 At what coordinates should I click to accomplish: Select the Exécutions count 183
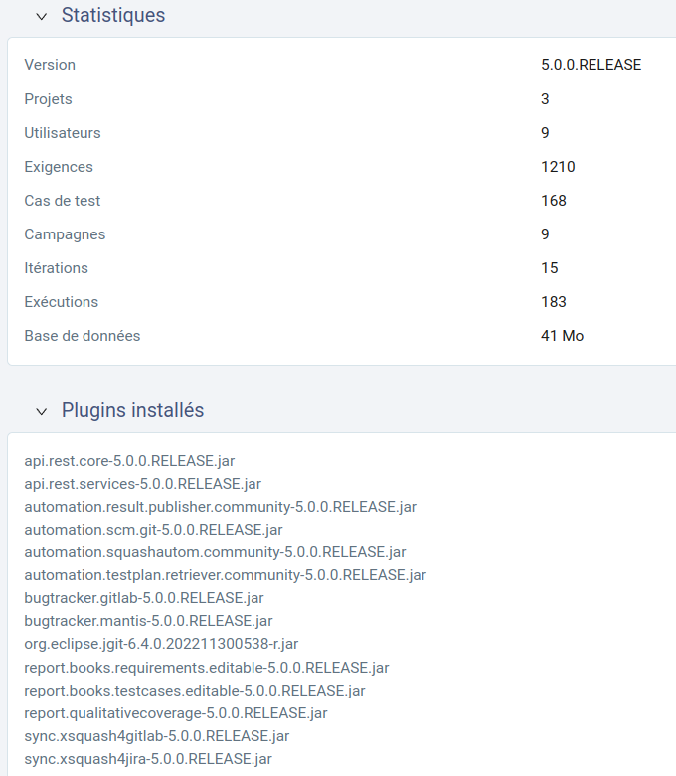tap(554, 302)
